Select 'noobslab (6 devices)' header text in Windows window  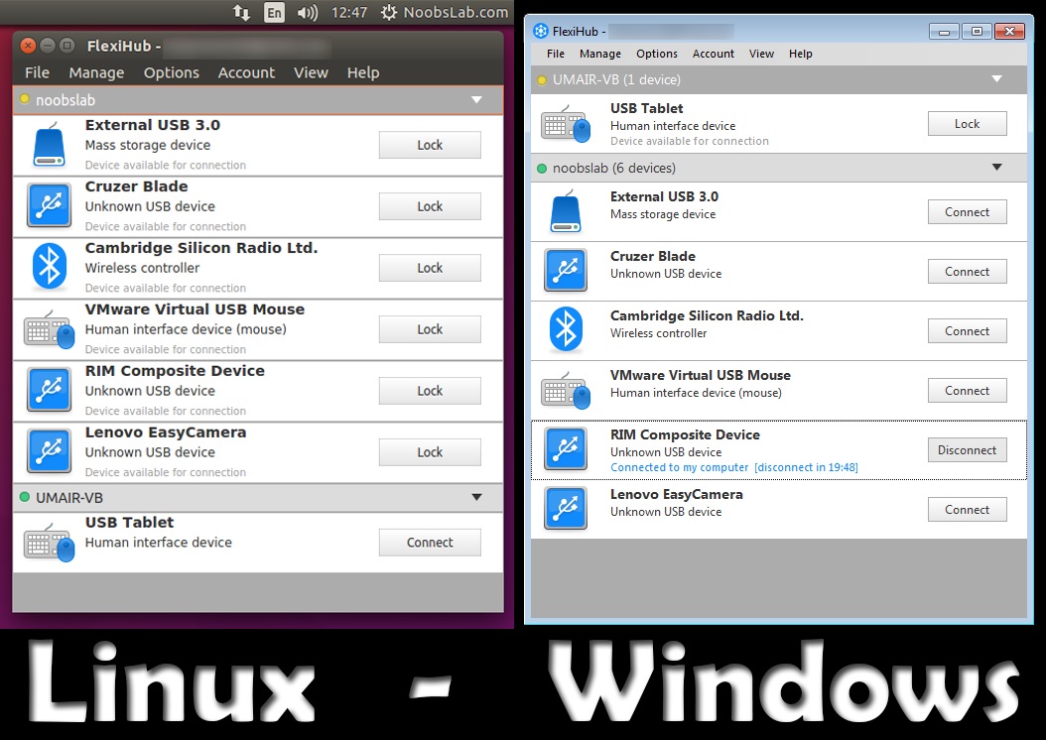pos(613,168)
